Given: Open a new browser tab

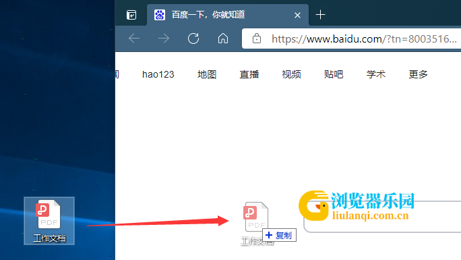Looking at the screenshot, I should click(x=320, y=14).
